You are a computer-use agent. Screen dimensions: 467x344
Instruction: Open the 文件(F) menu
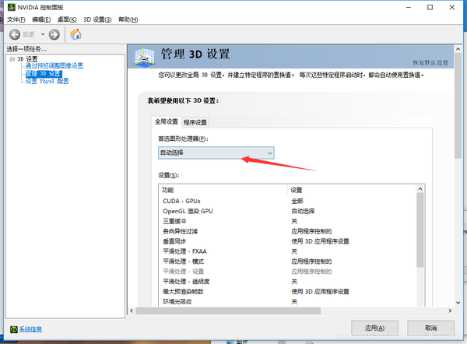click(x=16, y=19)
